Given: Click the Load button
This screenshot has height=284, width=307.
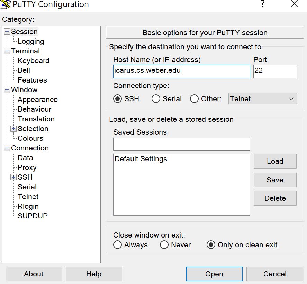Looking at the screenshot, I should pos(275,161).
